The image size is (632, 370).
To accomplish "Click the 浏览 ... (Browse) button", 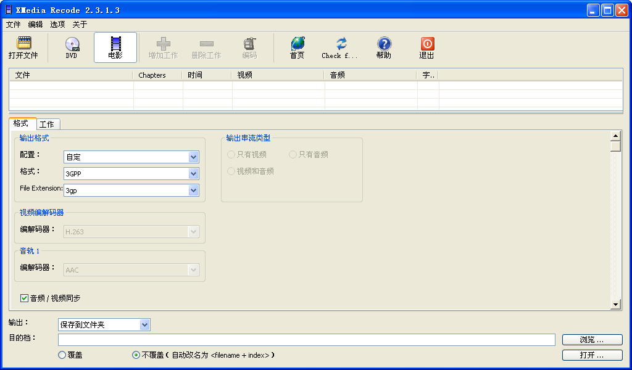I will coord(592,340).
